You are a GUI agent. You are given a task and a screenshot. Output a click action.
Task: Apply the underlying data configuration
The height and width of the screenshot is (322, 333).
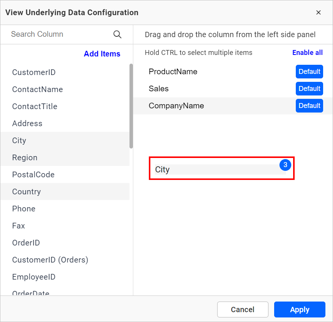tap(300, 309)
